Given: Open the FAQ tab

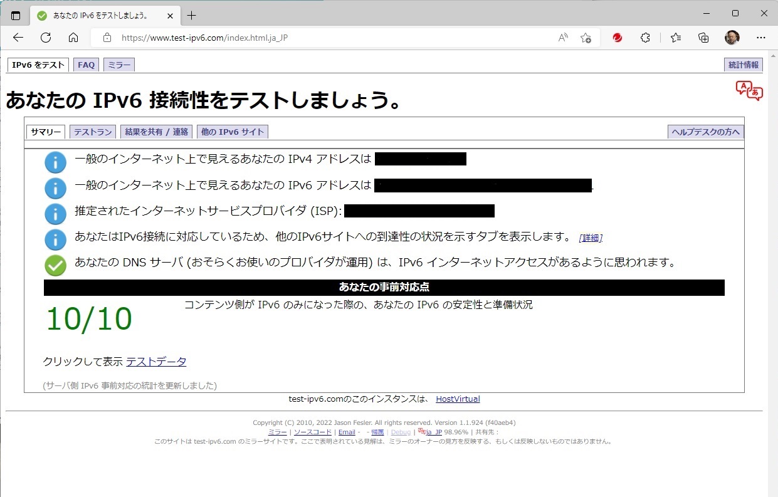Looking at the screenshot, I should coord(86,65).
